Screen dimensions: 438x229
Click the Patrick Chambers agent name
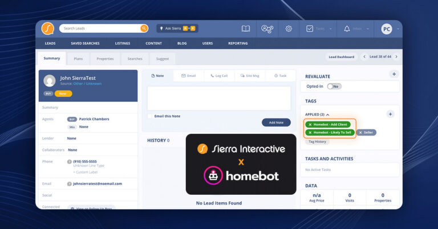(94, 119)
